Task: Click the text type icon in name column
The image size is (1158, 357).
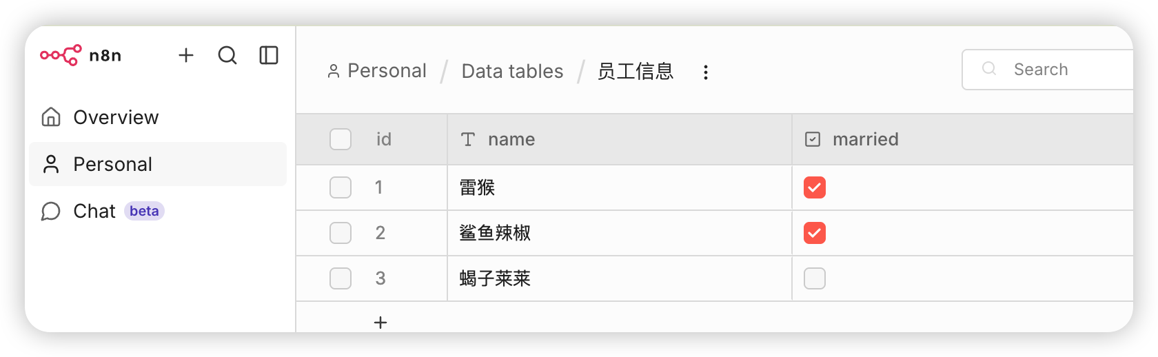Action: coord(468,139)
